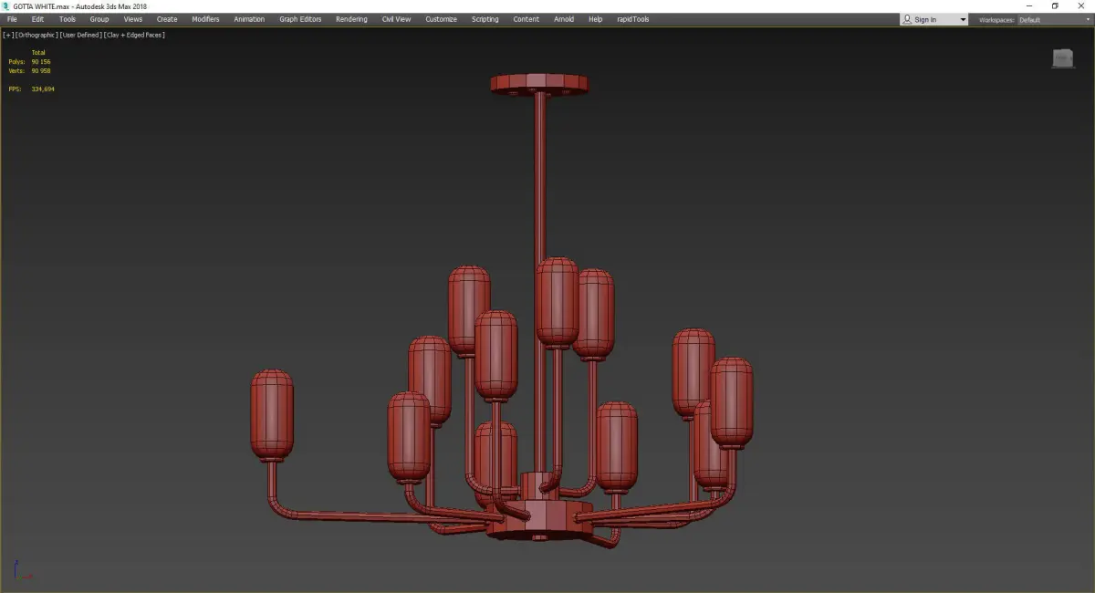The width and height of the screenshot is (1095, 593).
Task: Open the Help menu
Action: pos(595,19)
